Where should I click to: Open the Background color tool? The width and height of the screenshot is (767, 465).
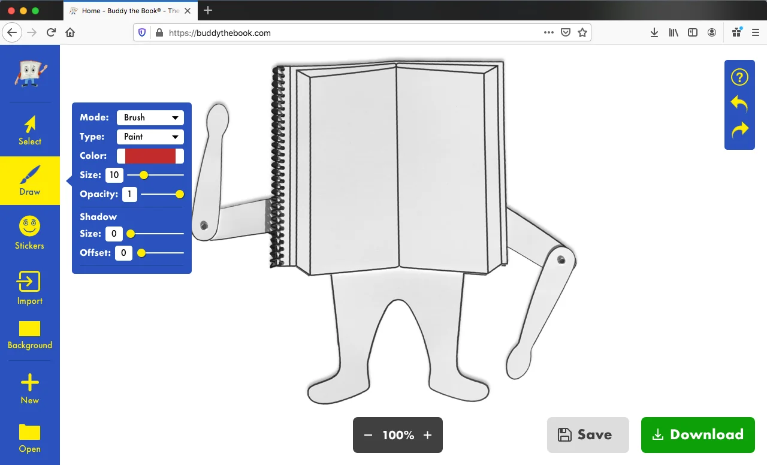point(30,336)
